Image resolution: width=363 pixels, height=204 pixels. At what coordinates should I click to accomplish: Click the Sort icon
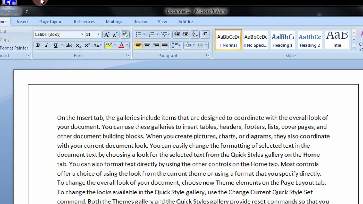click(195, 34)
